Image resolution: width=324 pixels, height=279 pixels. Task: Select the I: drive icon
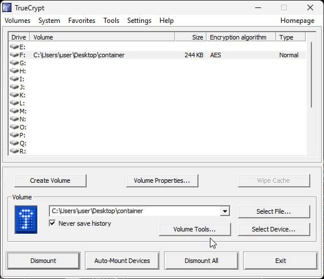14,79
